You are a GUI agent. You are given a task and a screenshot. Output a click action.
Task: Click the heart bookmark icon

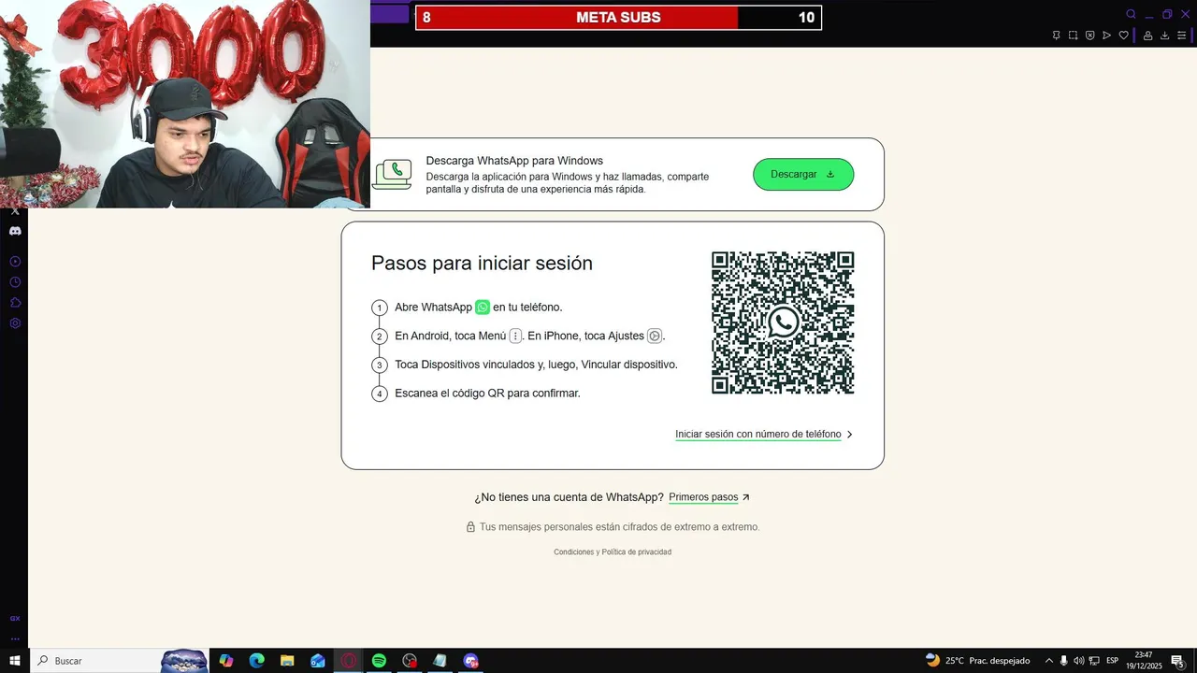[1124, 36]
